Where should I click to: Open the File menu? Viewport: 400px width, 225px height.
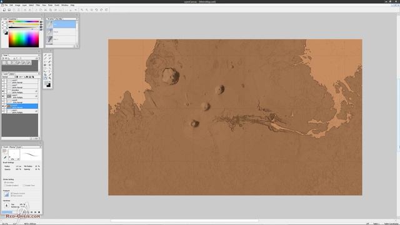(6, 5)
